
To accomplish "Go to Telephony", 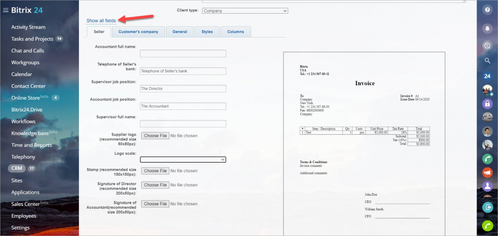I will [x=23, y=157].
